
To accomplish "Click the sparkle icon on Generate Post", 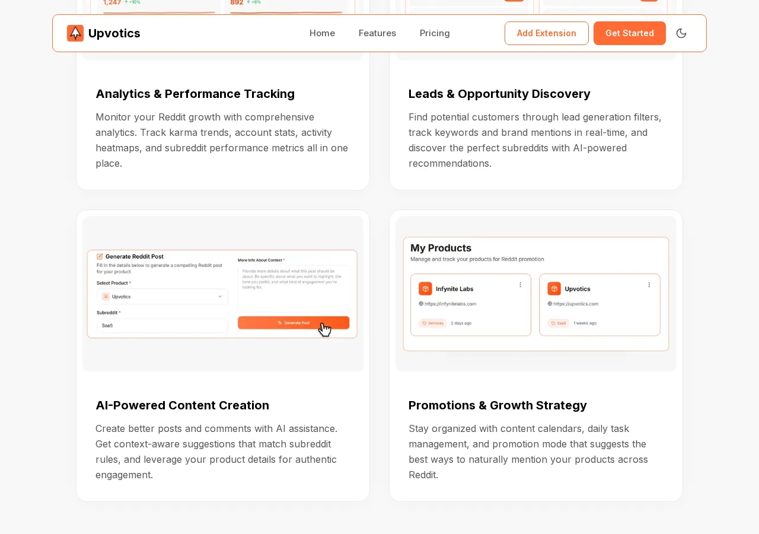I will click(279, 323).
